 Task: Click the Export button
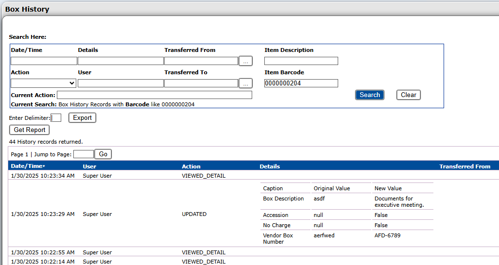coord(82,118)
